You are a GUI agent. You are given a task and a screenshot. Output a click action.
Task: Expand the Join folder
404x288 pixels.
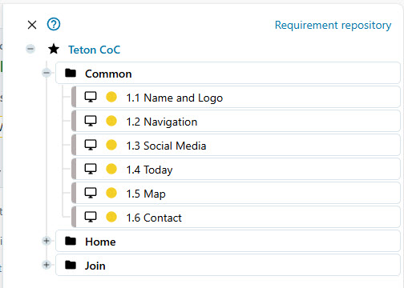46,265
